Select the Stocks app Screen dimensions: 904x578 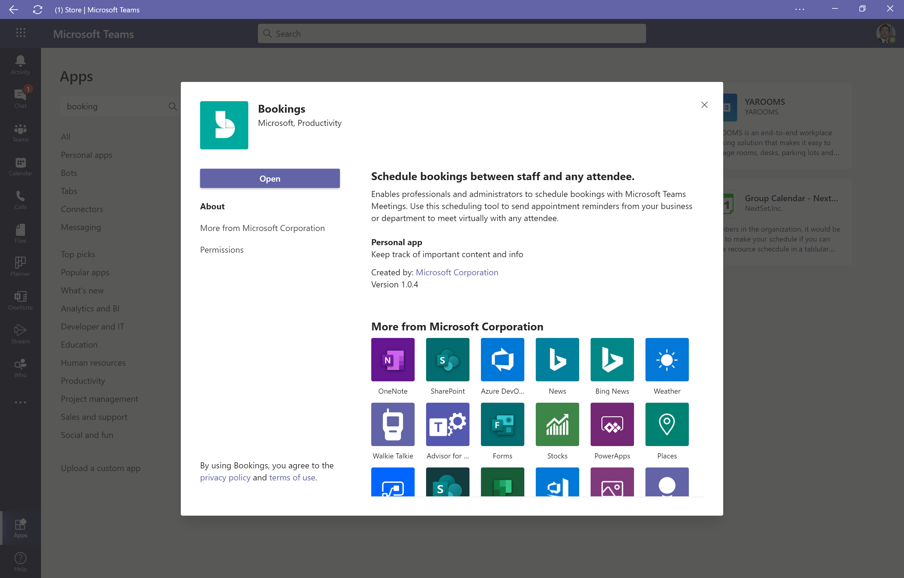557,424
